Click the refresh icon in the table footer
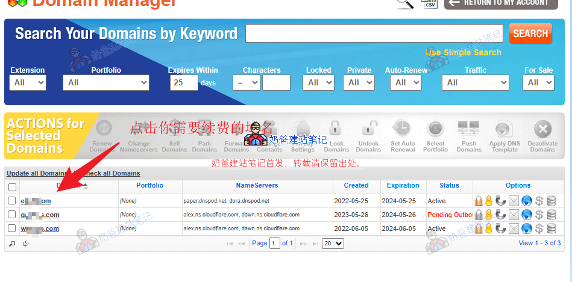Viewport: 572px width, 282px height. 25,244
